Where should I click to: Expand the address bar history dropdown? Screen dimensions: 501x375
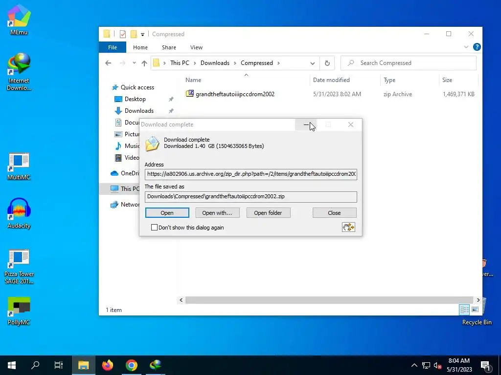[312, 63]
